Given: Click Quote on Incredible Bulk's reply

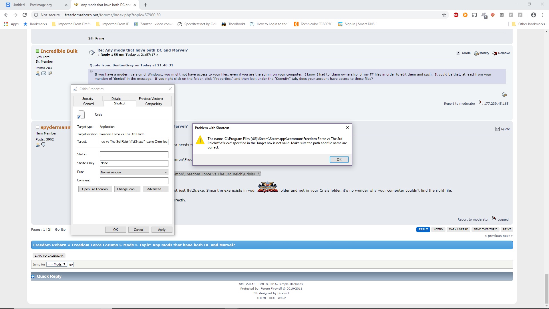Looking at the screenshot, I should [464, 53].
